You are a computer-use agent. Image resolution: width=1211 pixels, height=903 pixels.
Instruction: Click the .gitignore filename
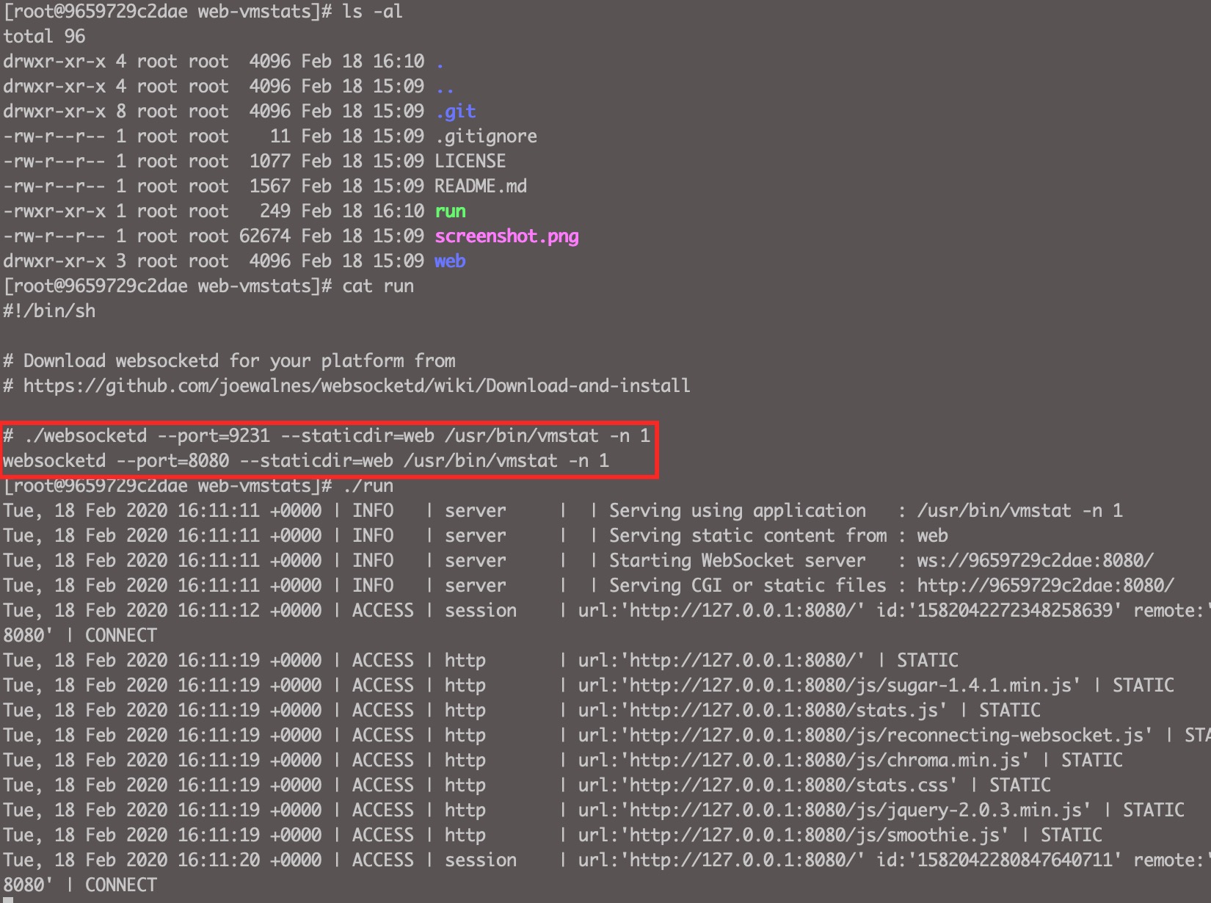coord(486,137)
